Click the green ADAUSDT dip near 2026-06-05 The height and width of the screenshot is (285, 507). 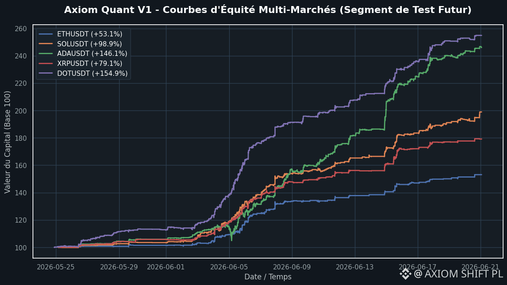pos(231,240)
